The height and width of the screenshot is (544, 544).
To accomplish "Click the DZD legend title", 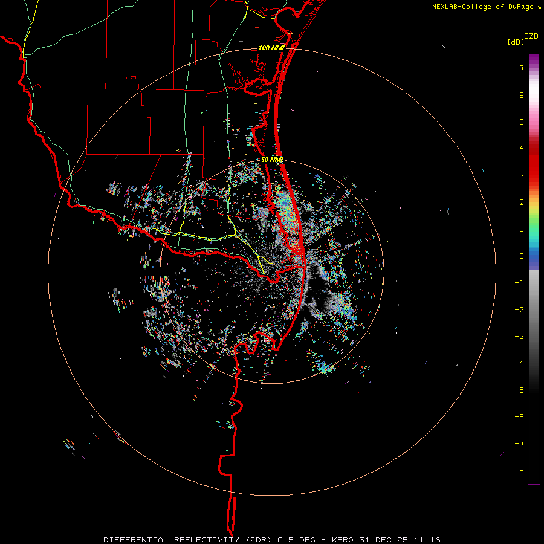I will pos(531,36).
